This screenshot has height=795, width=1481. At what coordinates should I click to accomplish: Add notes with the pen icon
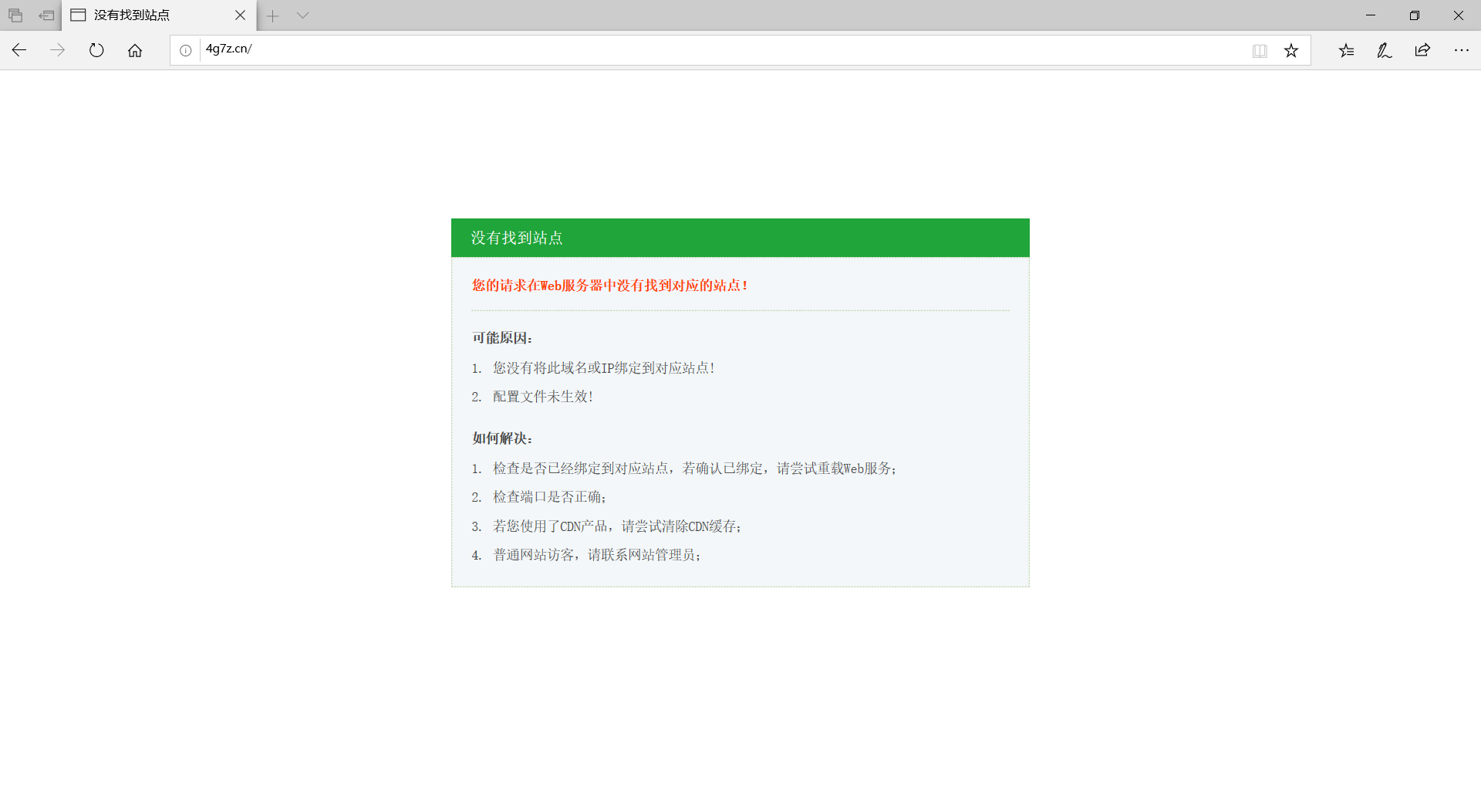1385,51
